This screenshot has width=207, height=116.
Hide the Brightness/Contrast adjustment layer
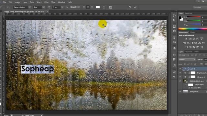pos(180,73)
